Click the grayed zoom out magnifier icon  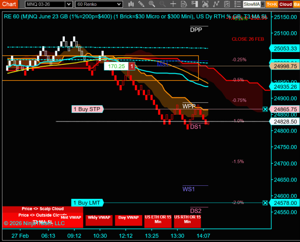pos(162,4)
